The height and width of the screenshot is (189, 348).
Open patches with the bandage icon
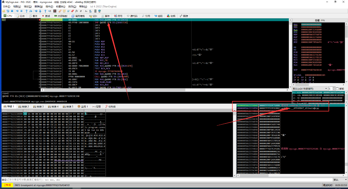click(60, 11)
